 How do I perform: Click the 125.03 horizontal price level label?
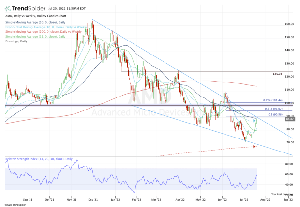(x=277, y=74)
